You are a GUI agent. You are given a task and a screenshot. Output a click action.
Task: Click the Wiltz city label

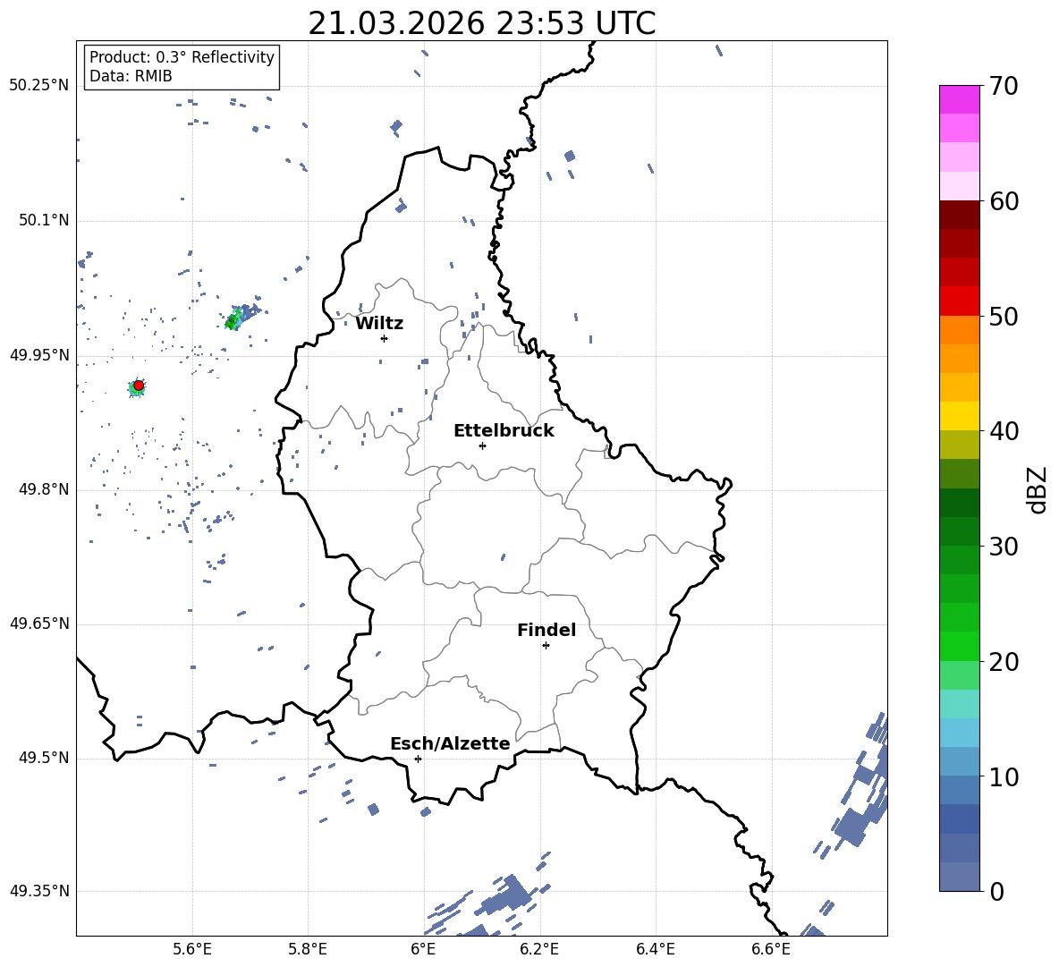(x=379, y=324)
